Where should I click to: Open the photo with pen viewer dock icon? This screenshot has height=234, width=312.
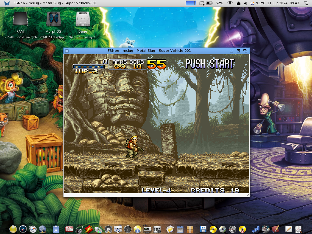[265, 229]
